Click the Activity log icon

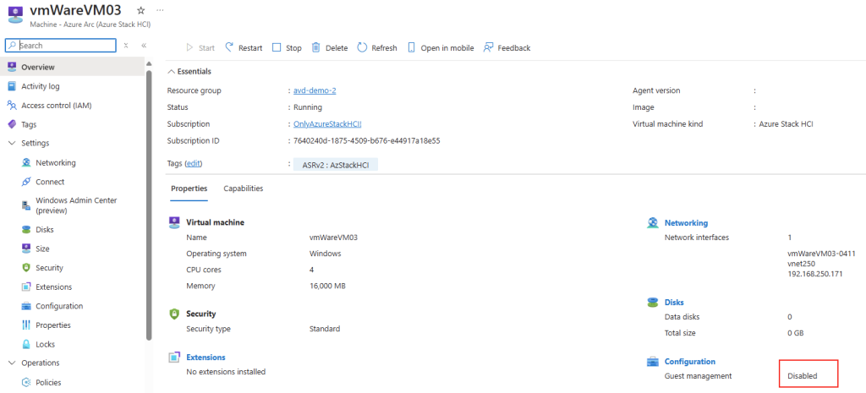coord(12,86)
